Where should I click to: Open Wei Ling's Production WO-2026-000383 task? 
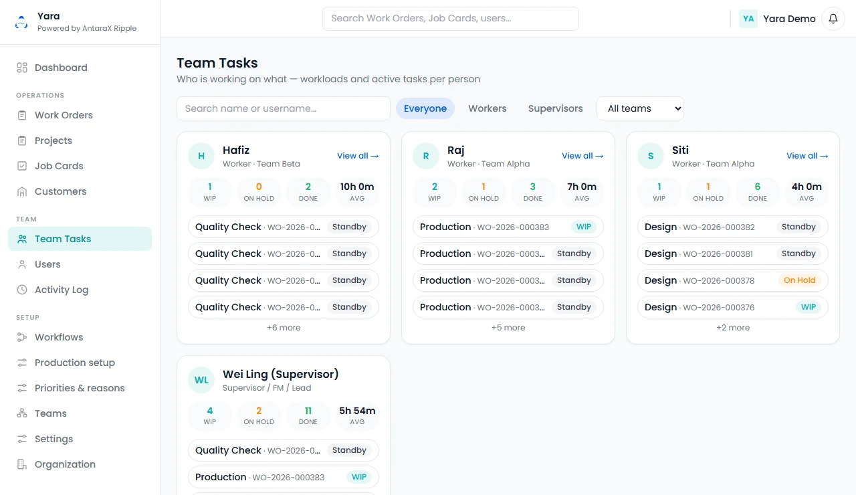pos(284,477)
